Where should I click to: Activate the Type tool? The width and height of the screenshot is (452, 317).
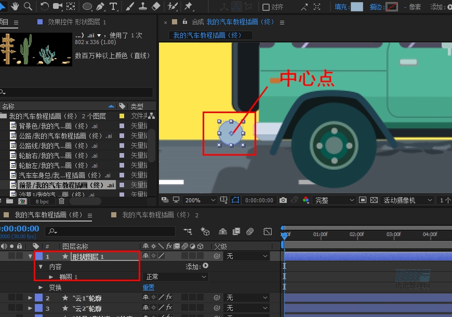[x=113, y=7]
